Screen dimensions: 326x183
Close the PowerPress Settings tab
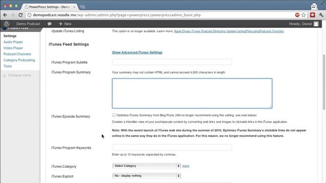click(74, 7)
